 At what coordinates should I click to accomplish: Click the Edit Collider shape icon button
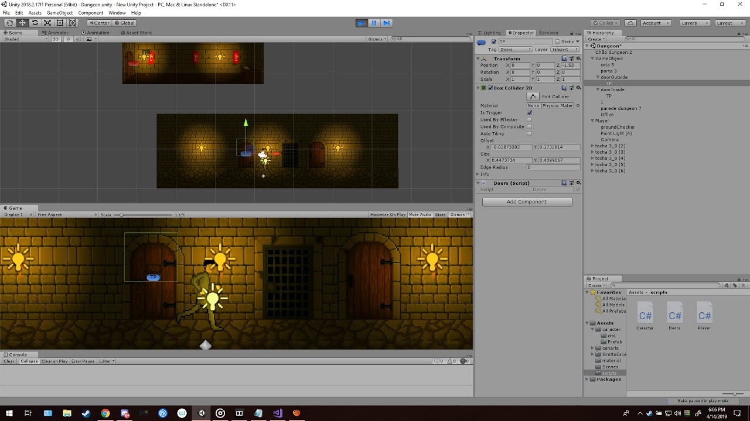coord(533,96)
